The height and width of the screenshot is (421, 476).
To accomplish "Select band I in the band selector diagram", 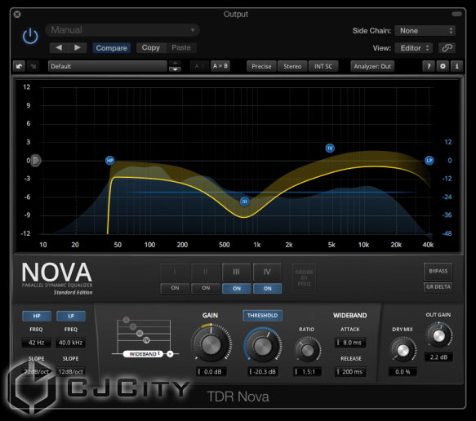I will (127, 320).
